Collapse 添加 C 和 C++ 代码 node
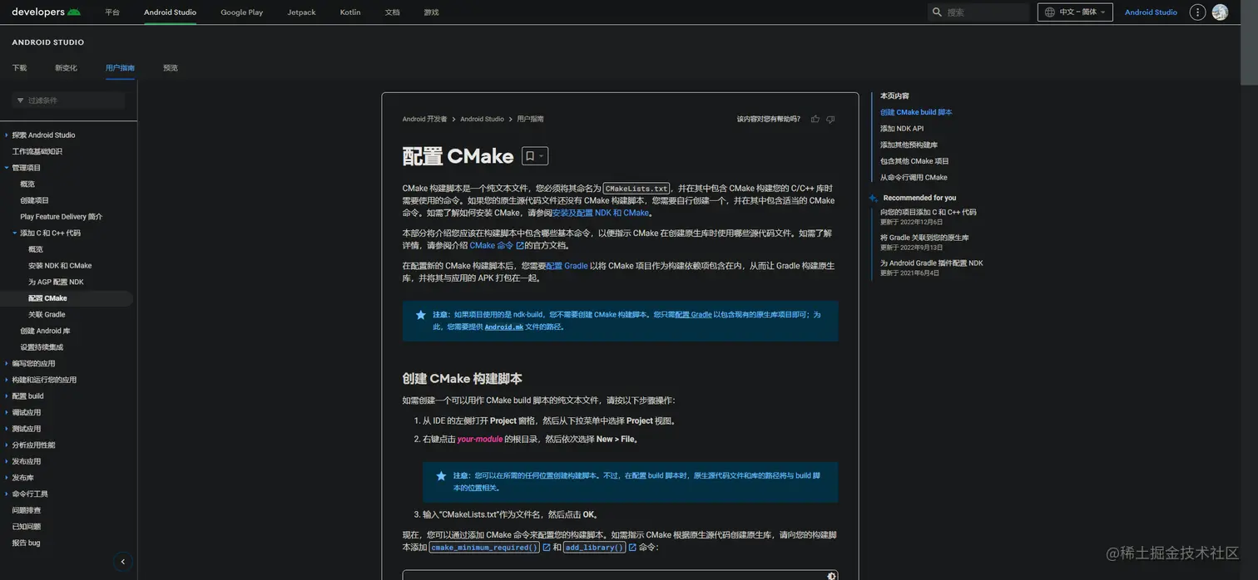Screen dimensions: 1258x580 coord(15,233)
